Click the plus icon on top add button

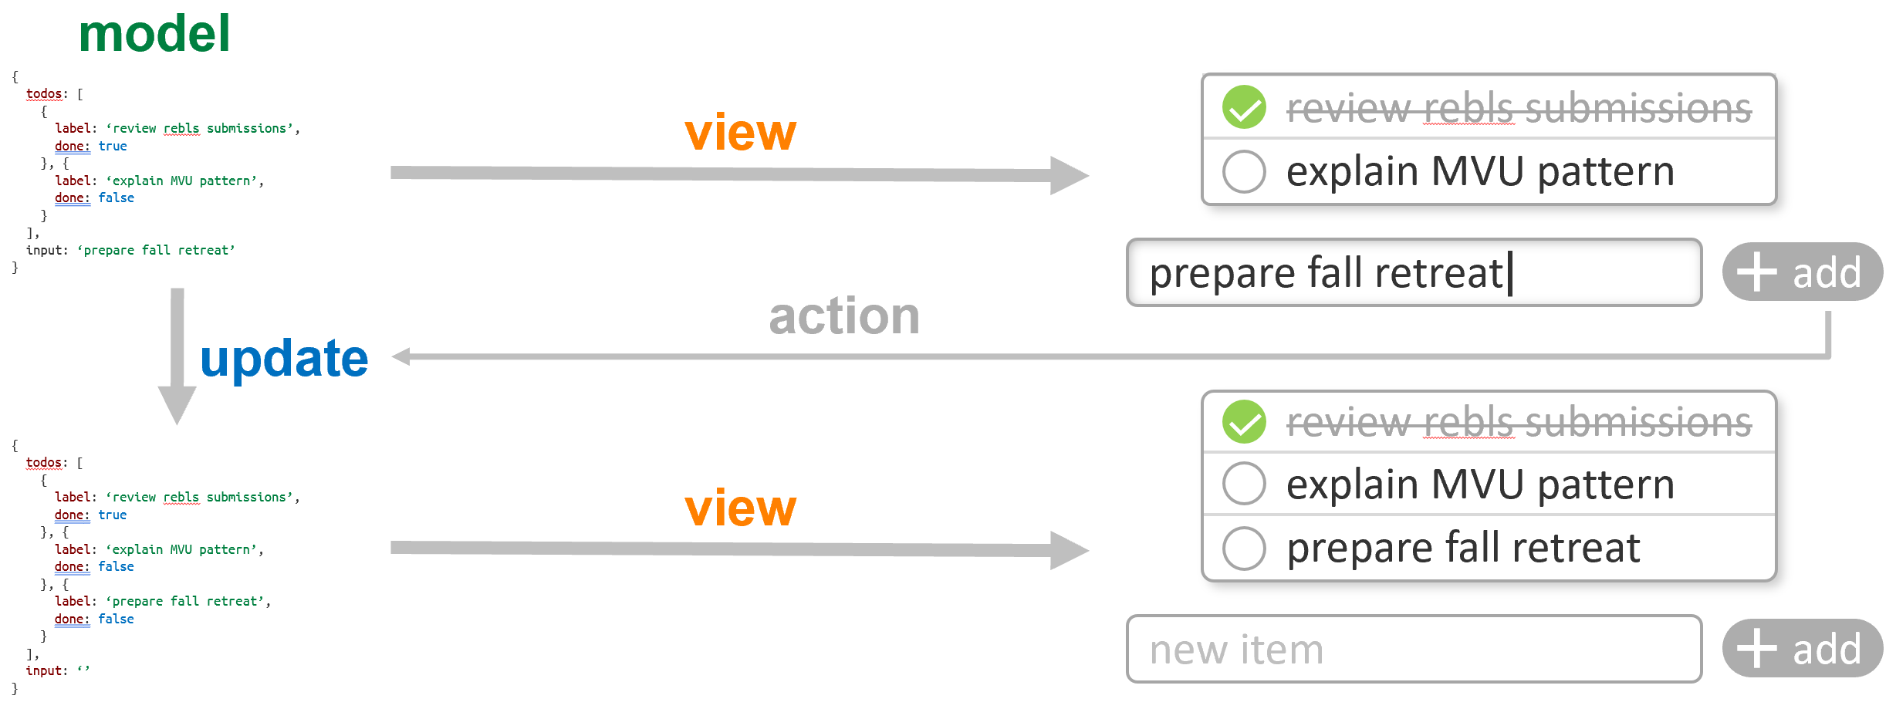[x=1756, y=272]
